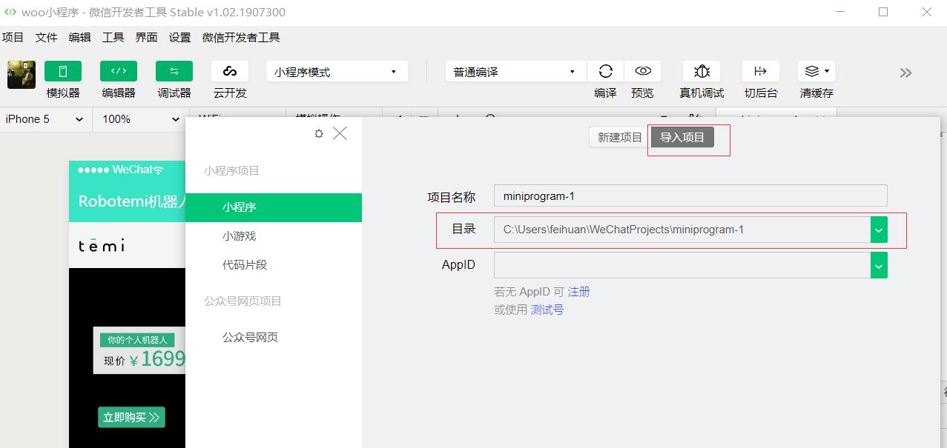The height and width of the screenshot is (448, 947).
Task: Open the Cloud Development (云开发) console
Action: [x=230, y=71]
